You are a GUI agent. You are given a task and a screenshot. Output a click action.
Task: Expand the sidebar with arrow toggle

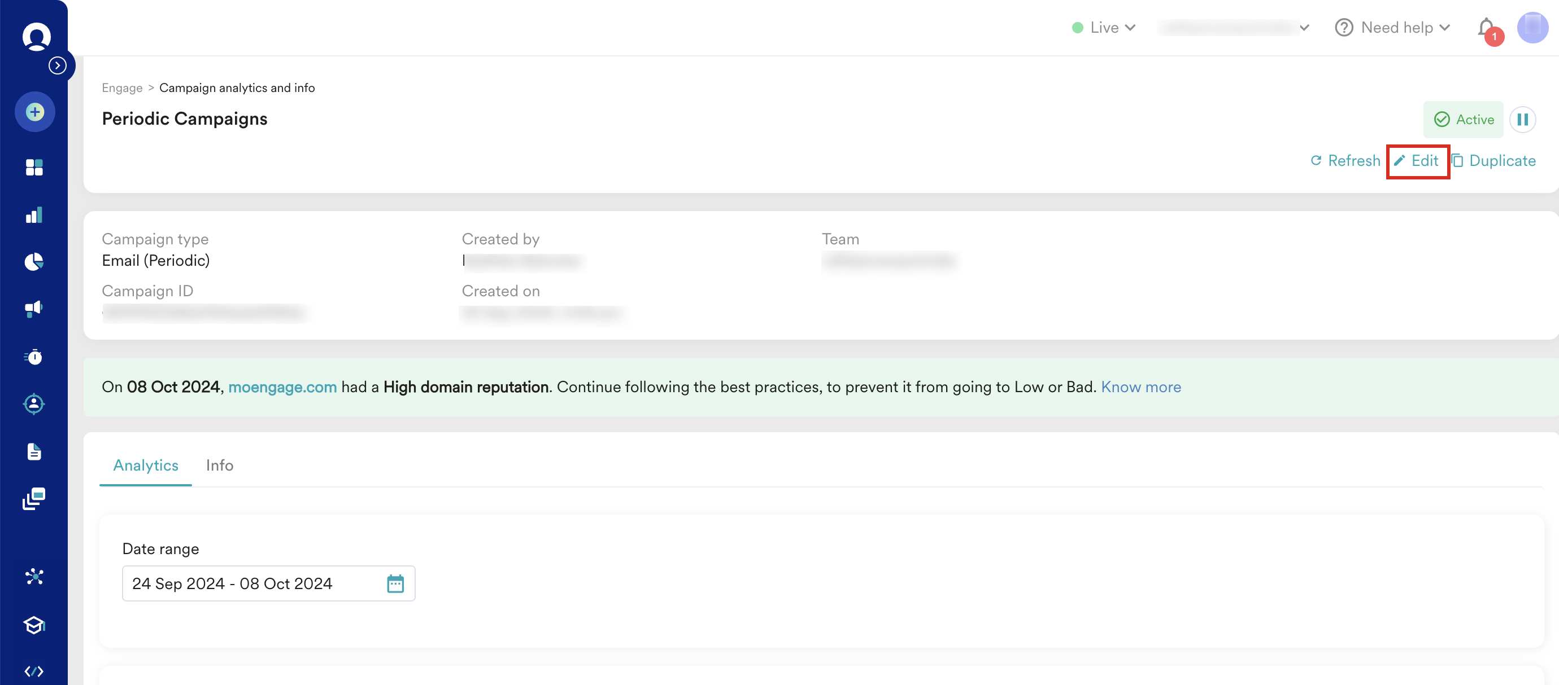pyautogui.click(x=58, y=65)
